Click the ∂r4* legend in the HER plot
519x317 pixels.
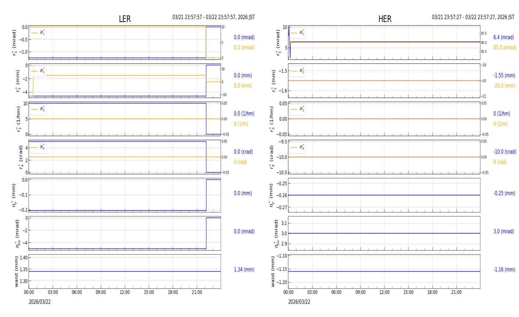click(x=298, y=147)
